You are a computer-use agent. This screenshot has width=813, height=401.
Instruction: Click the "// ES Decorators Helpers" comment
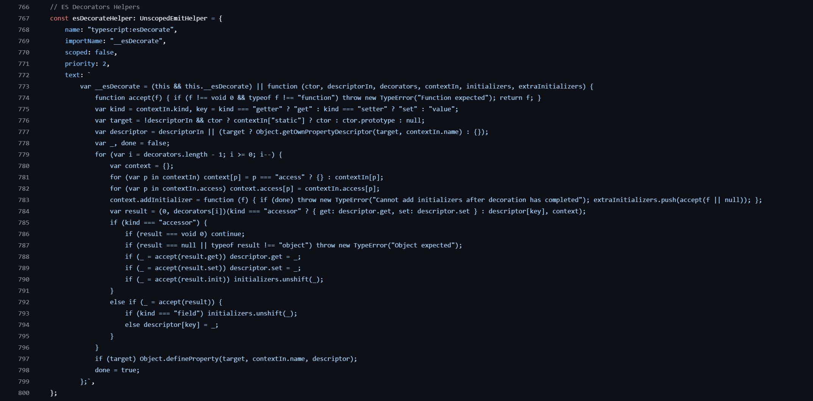point(95,7)
